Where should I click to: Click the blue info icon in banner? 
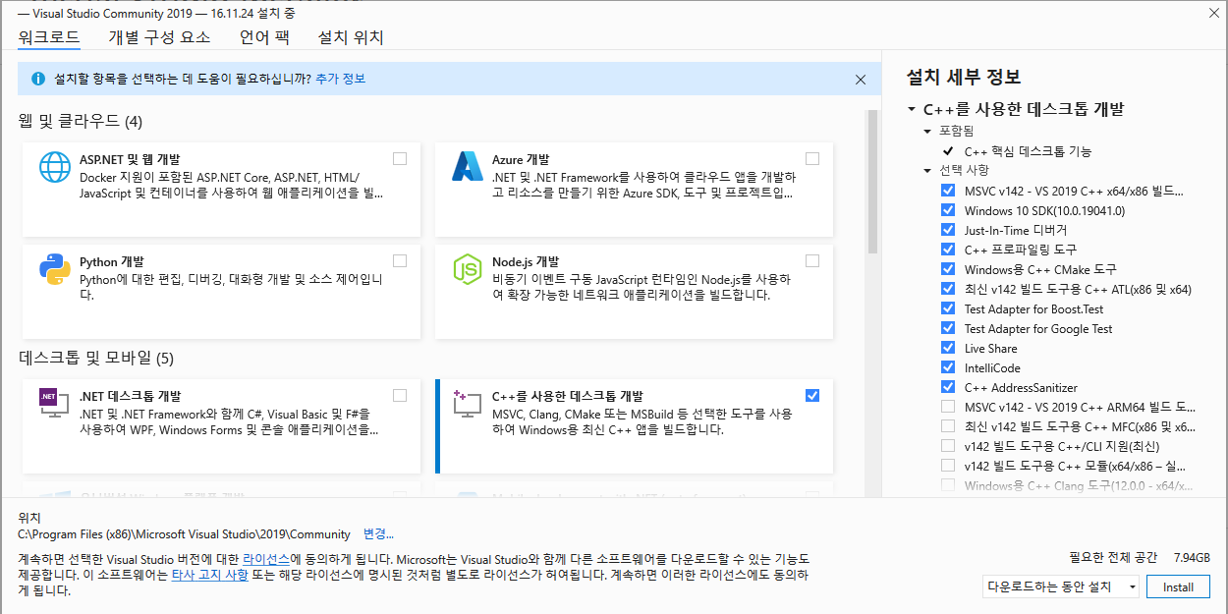(x=38, y=79)
